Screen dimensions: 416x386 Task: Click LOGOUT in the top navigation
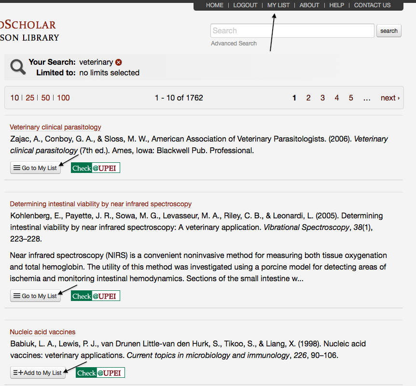[x=245, y=5]
